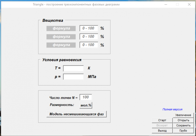
Task: Click the temperature T input field
Action: (x=73, y=68)
